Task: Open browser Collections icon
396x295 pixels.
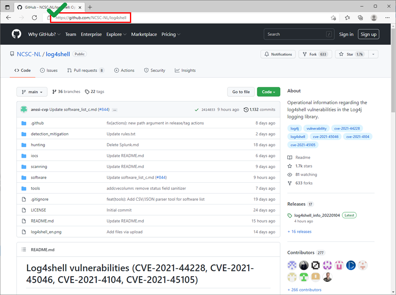Action: (361, 18)
